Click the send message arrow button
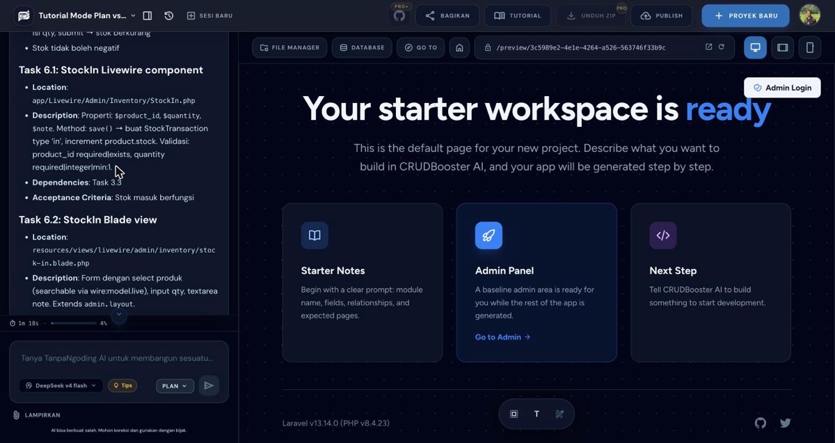Screen dimensions: 835x443 tap(209, 386)
